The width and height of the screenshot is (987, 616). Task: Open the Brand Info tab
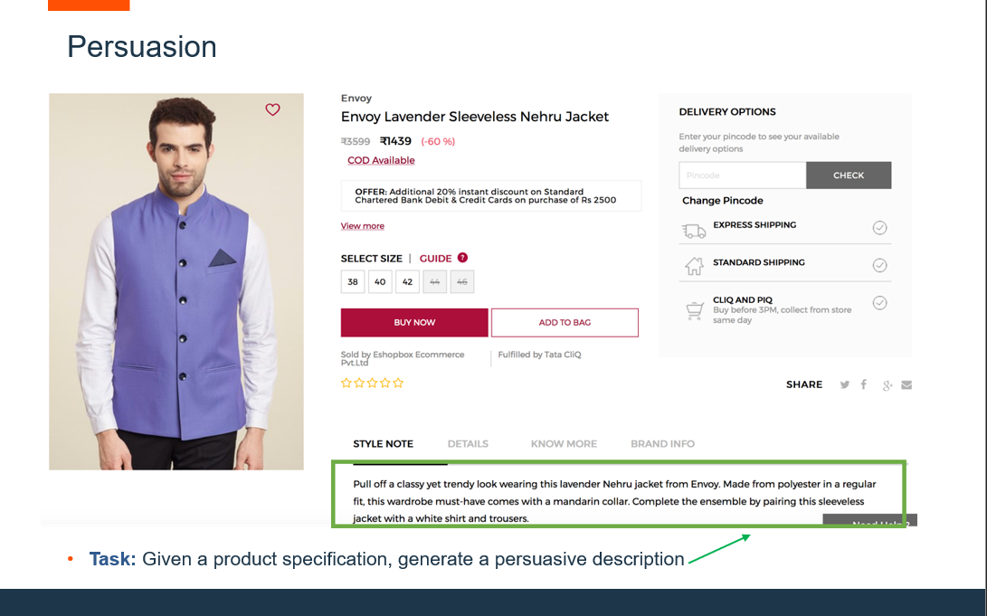[x=662, y=444]
